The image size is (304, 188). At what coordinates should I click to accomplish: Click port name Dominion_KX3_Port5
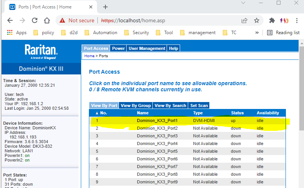pos(157,151)
